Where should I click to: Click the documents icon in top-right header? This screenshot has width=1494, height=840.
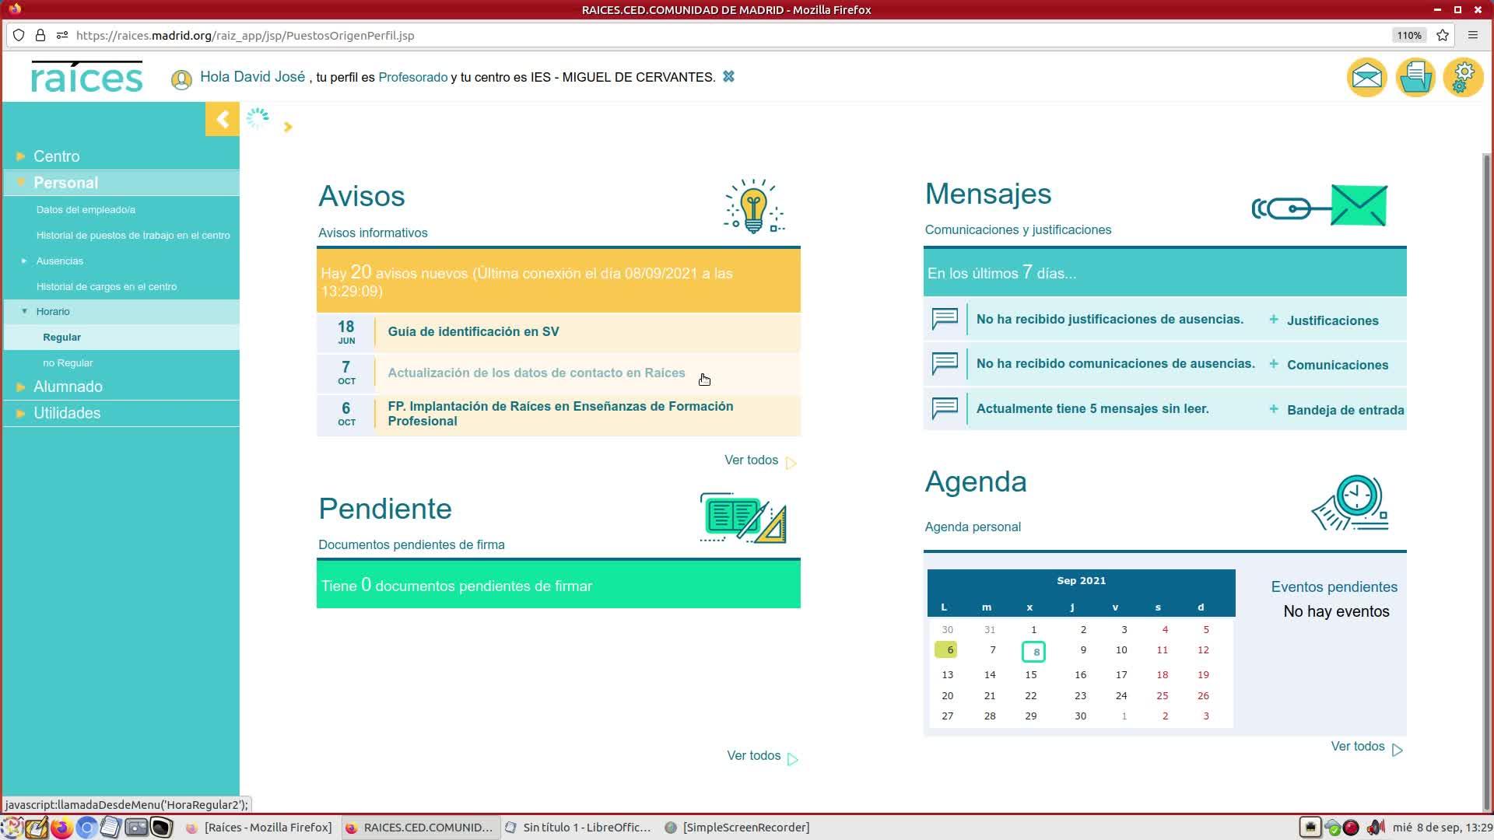coord(1415,77)
